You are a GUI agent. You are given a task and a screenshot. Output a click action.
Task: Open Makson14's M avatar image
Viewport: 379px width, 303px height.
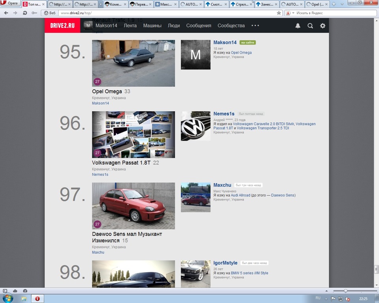pyautogui.click(x=195, y=54)
